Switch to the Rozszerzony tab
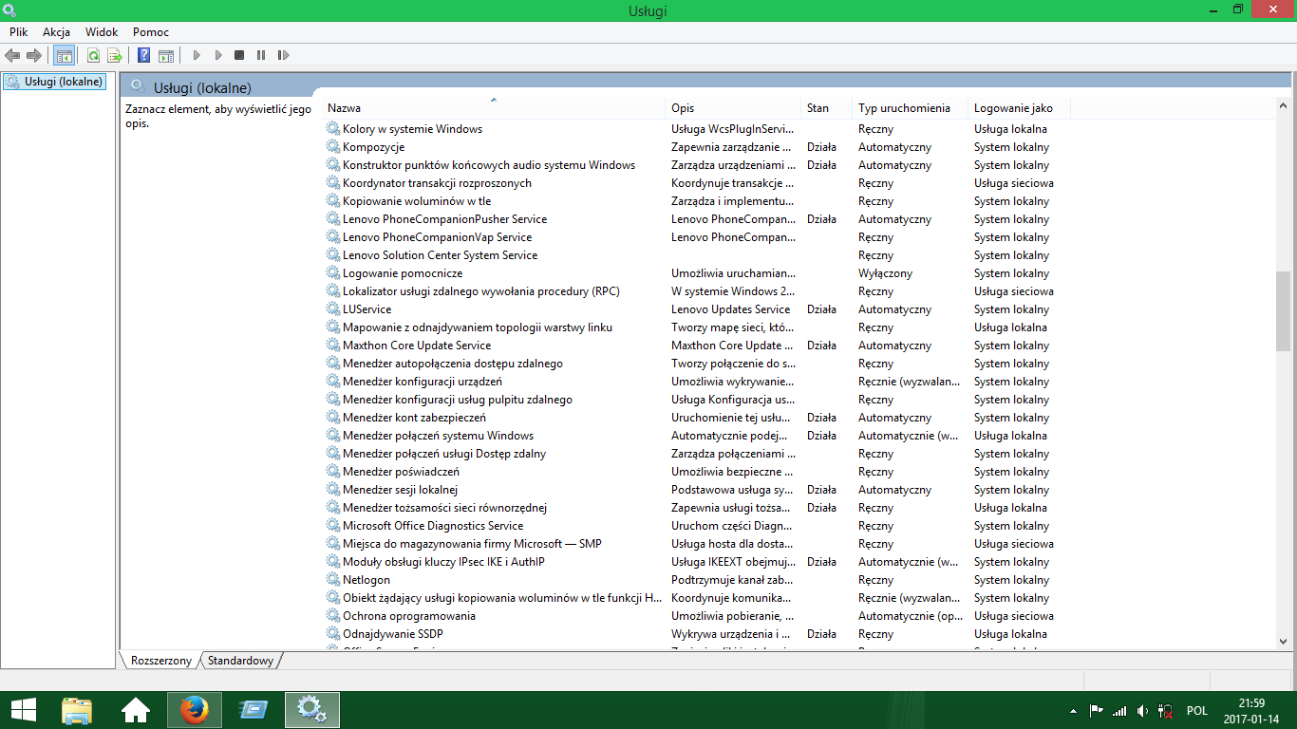Image resolution: width=1297 pixels, height=729 pixels. [x=161, y=661]
